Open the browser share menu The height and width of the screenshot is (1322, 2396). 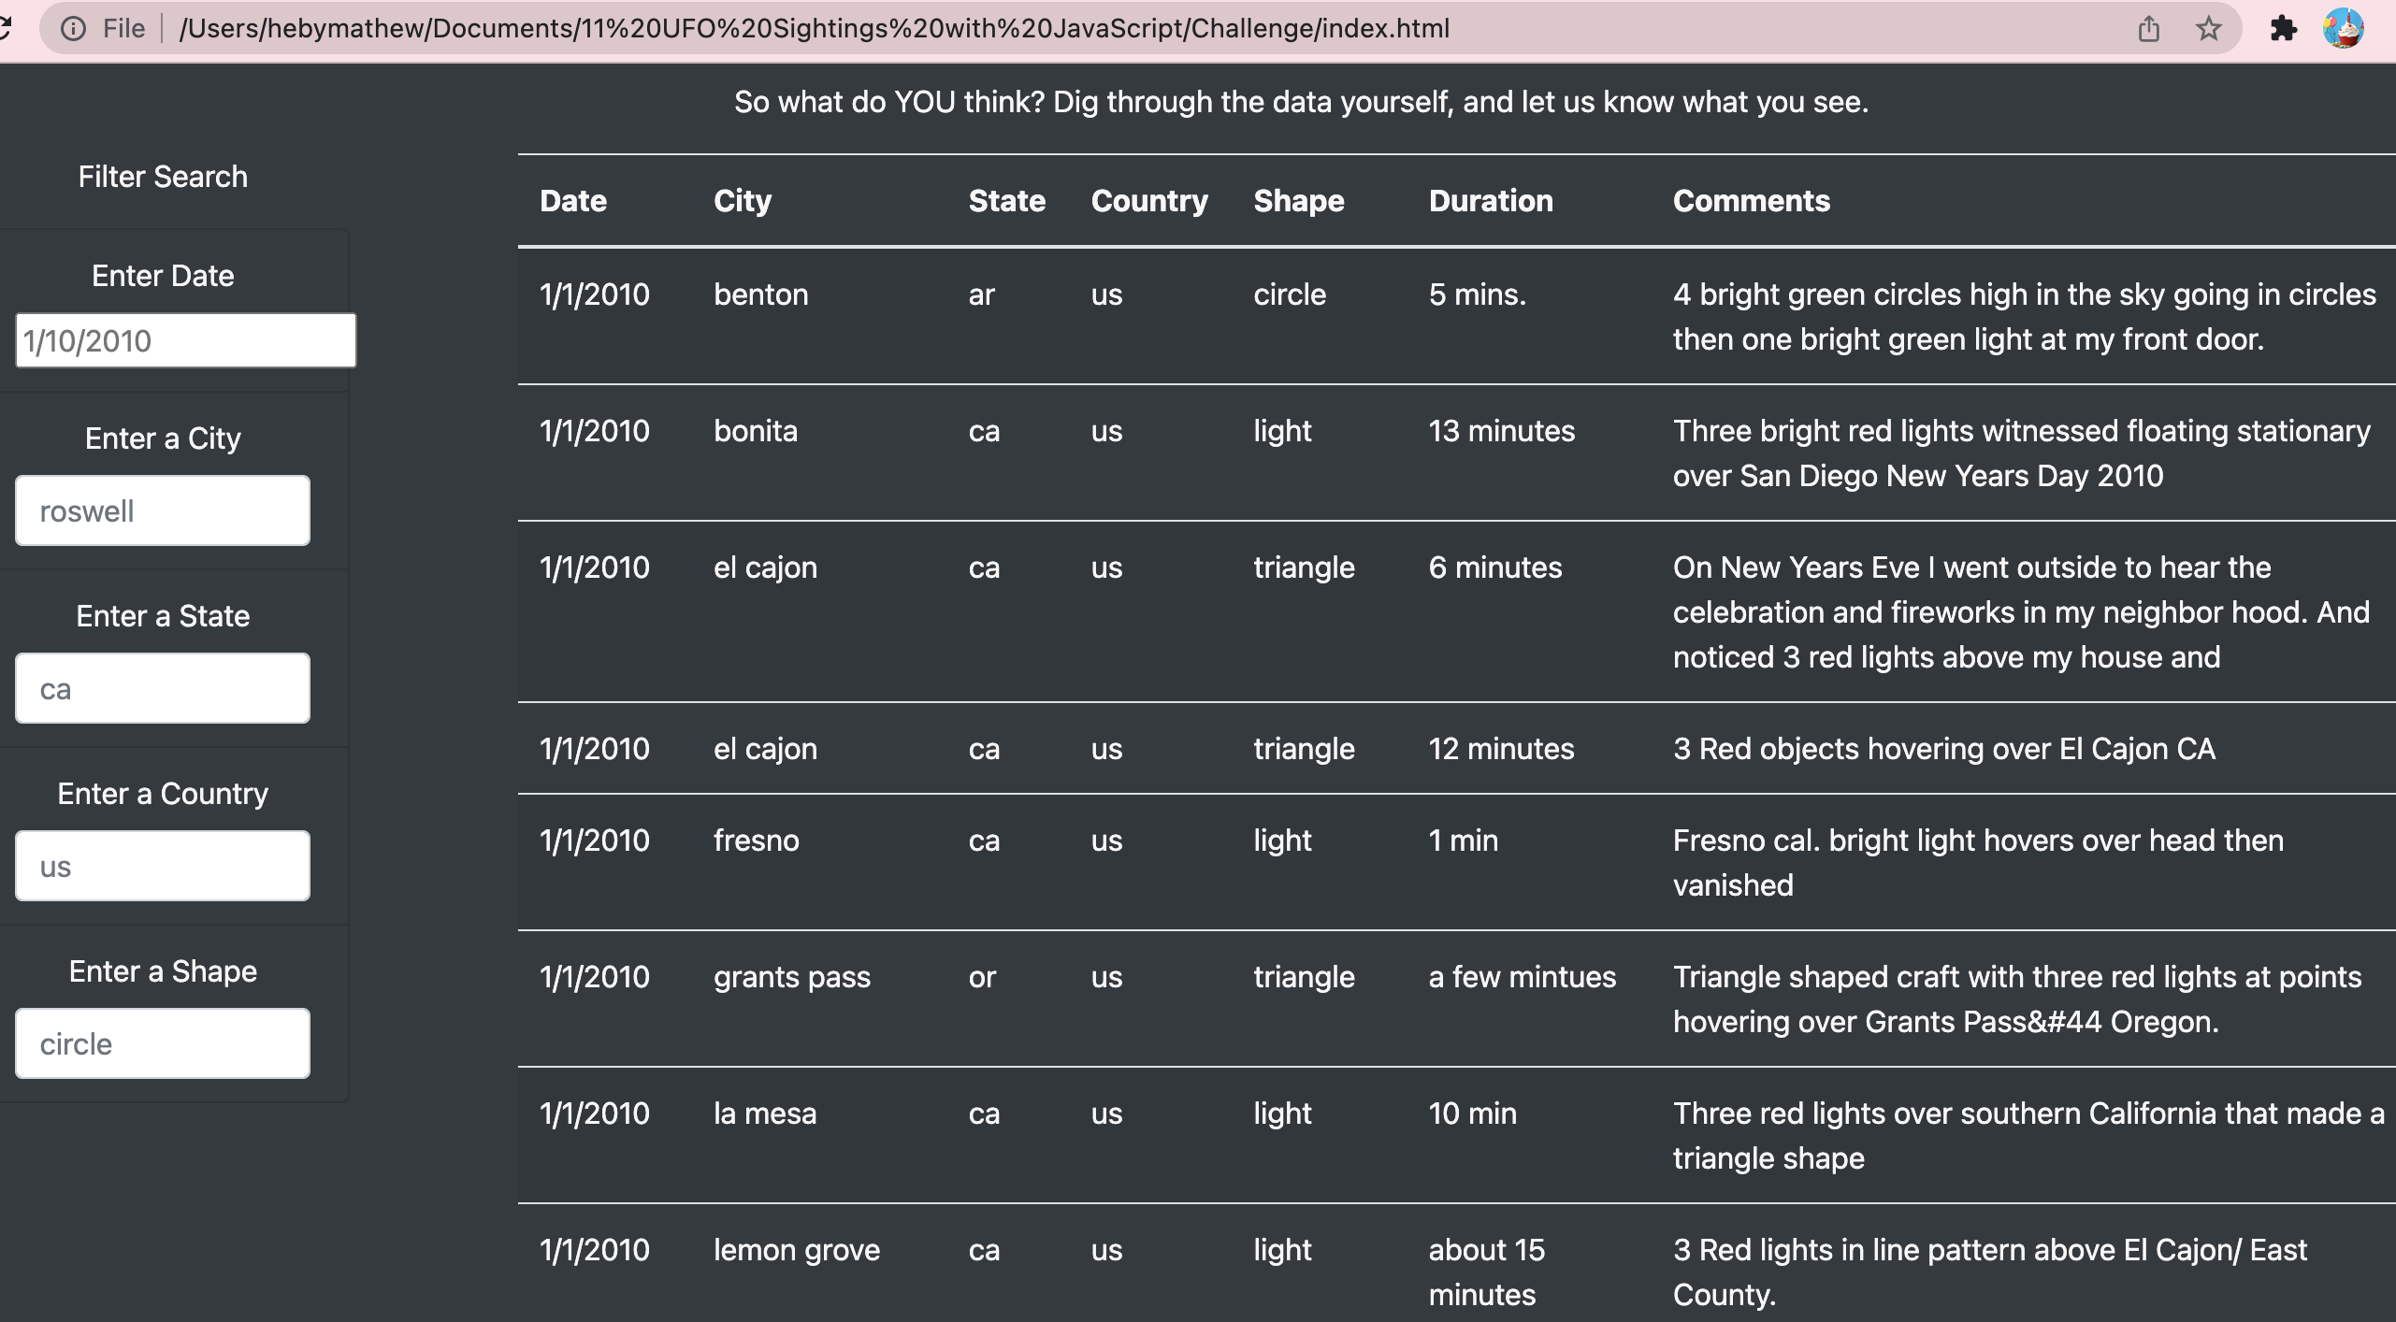point(2148,29)
